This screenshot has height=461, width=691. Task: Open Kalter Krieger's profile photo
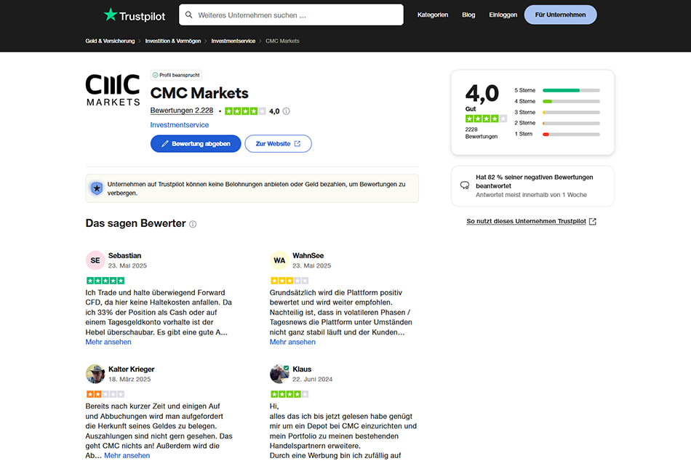(x=95, y=374)
